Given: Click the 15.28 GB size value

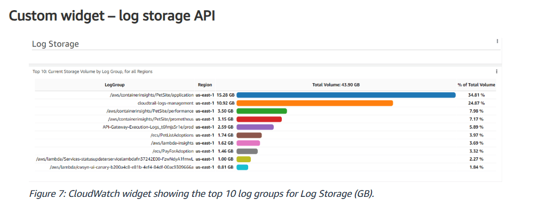Looking at the screenshot, I should click(226, 95).
